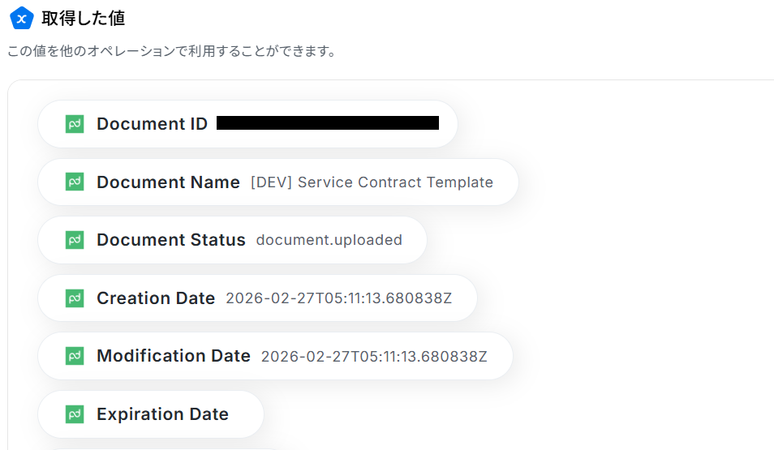The width and height of the screenshot is (774, 450).
Task: Click the 取得した値 heading
Action: [x=84, y=18]
